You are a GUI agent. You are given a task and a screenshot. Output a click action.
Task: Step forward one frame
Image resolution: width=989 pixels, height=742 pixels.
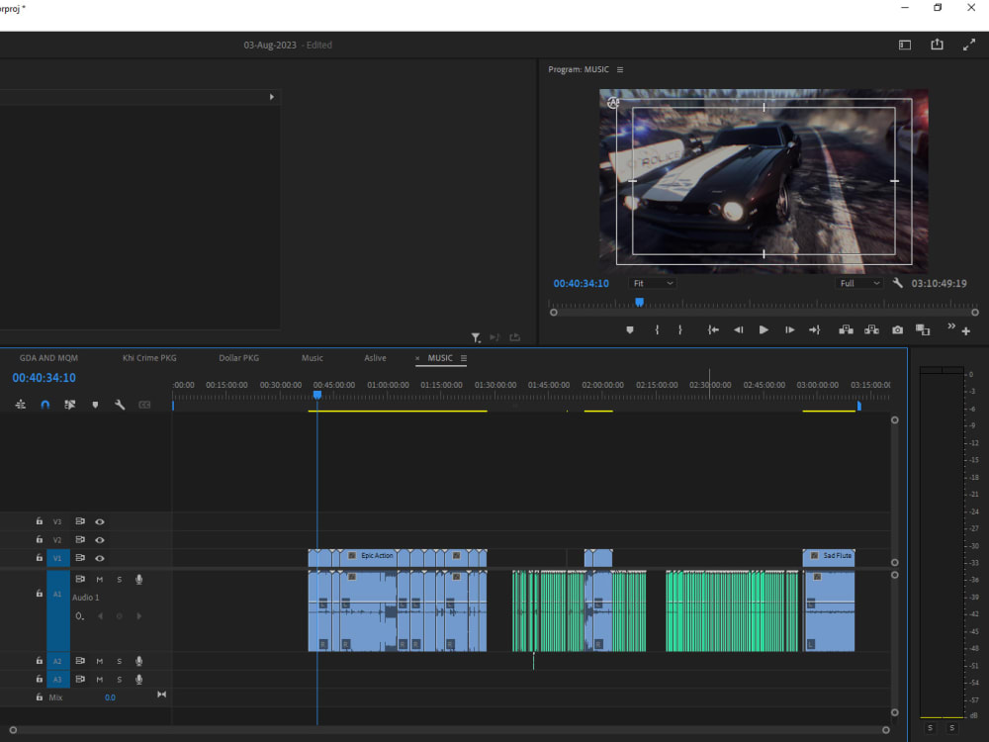(789, 329)
